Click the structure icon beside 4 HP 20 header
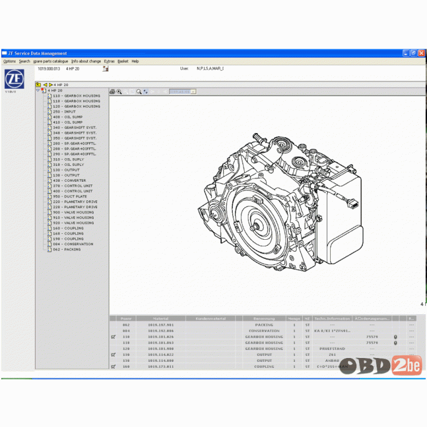Image resolution: width=427 pixels, height=427 pixels. [106, 69]
